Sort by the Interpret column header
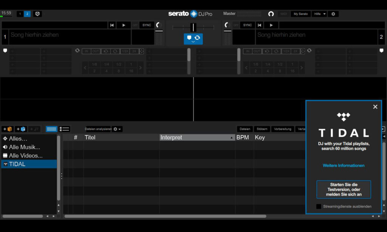 tap(197, 138)
